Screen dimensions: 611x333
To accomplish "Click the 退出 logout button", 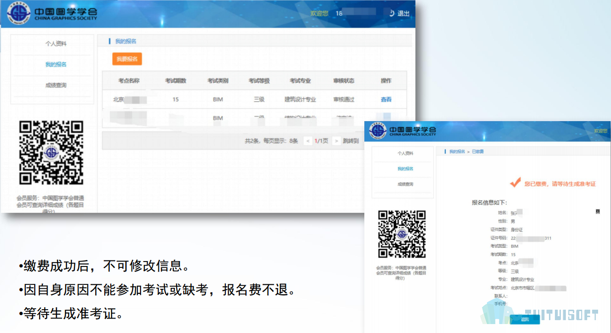I will click(x=400, y=13).
